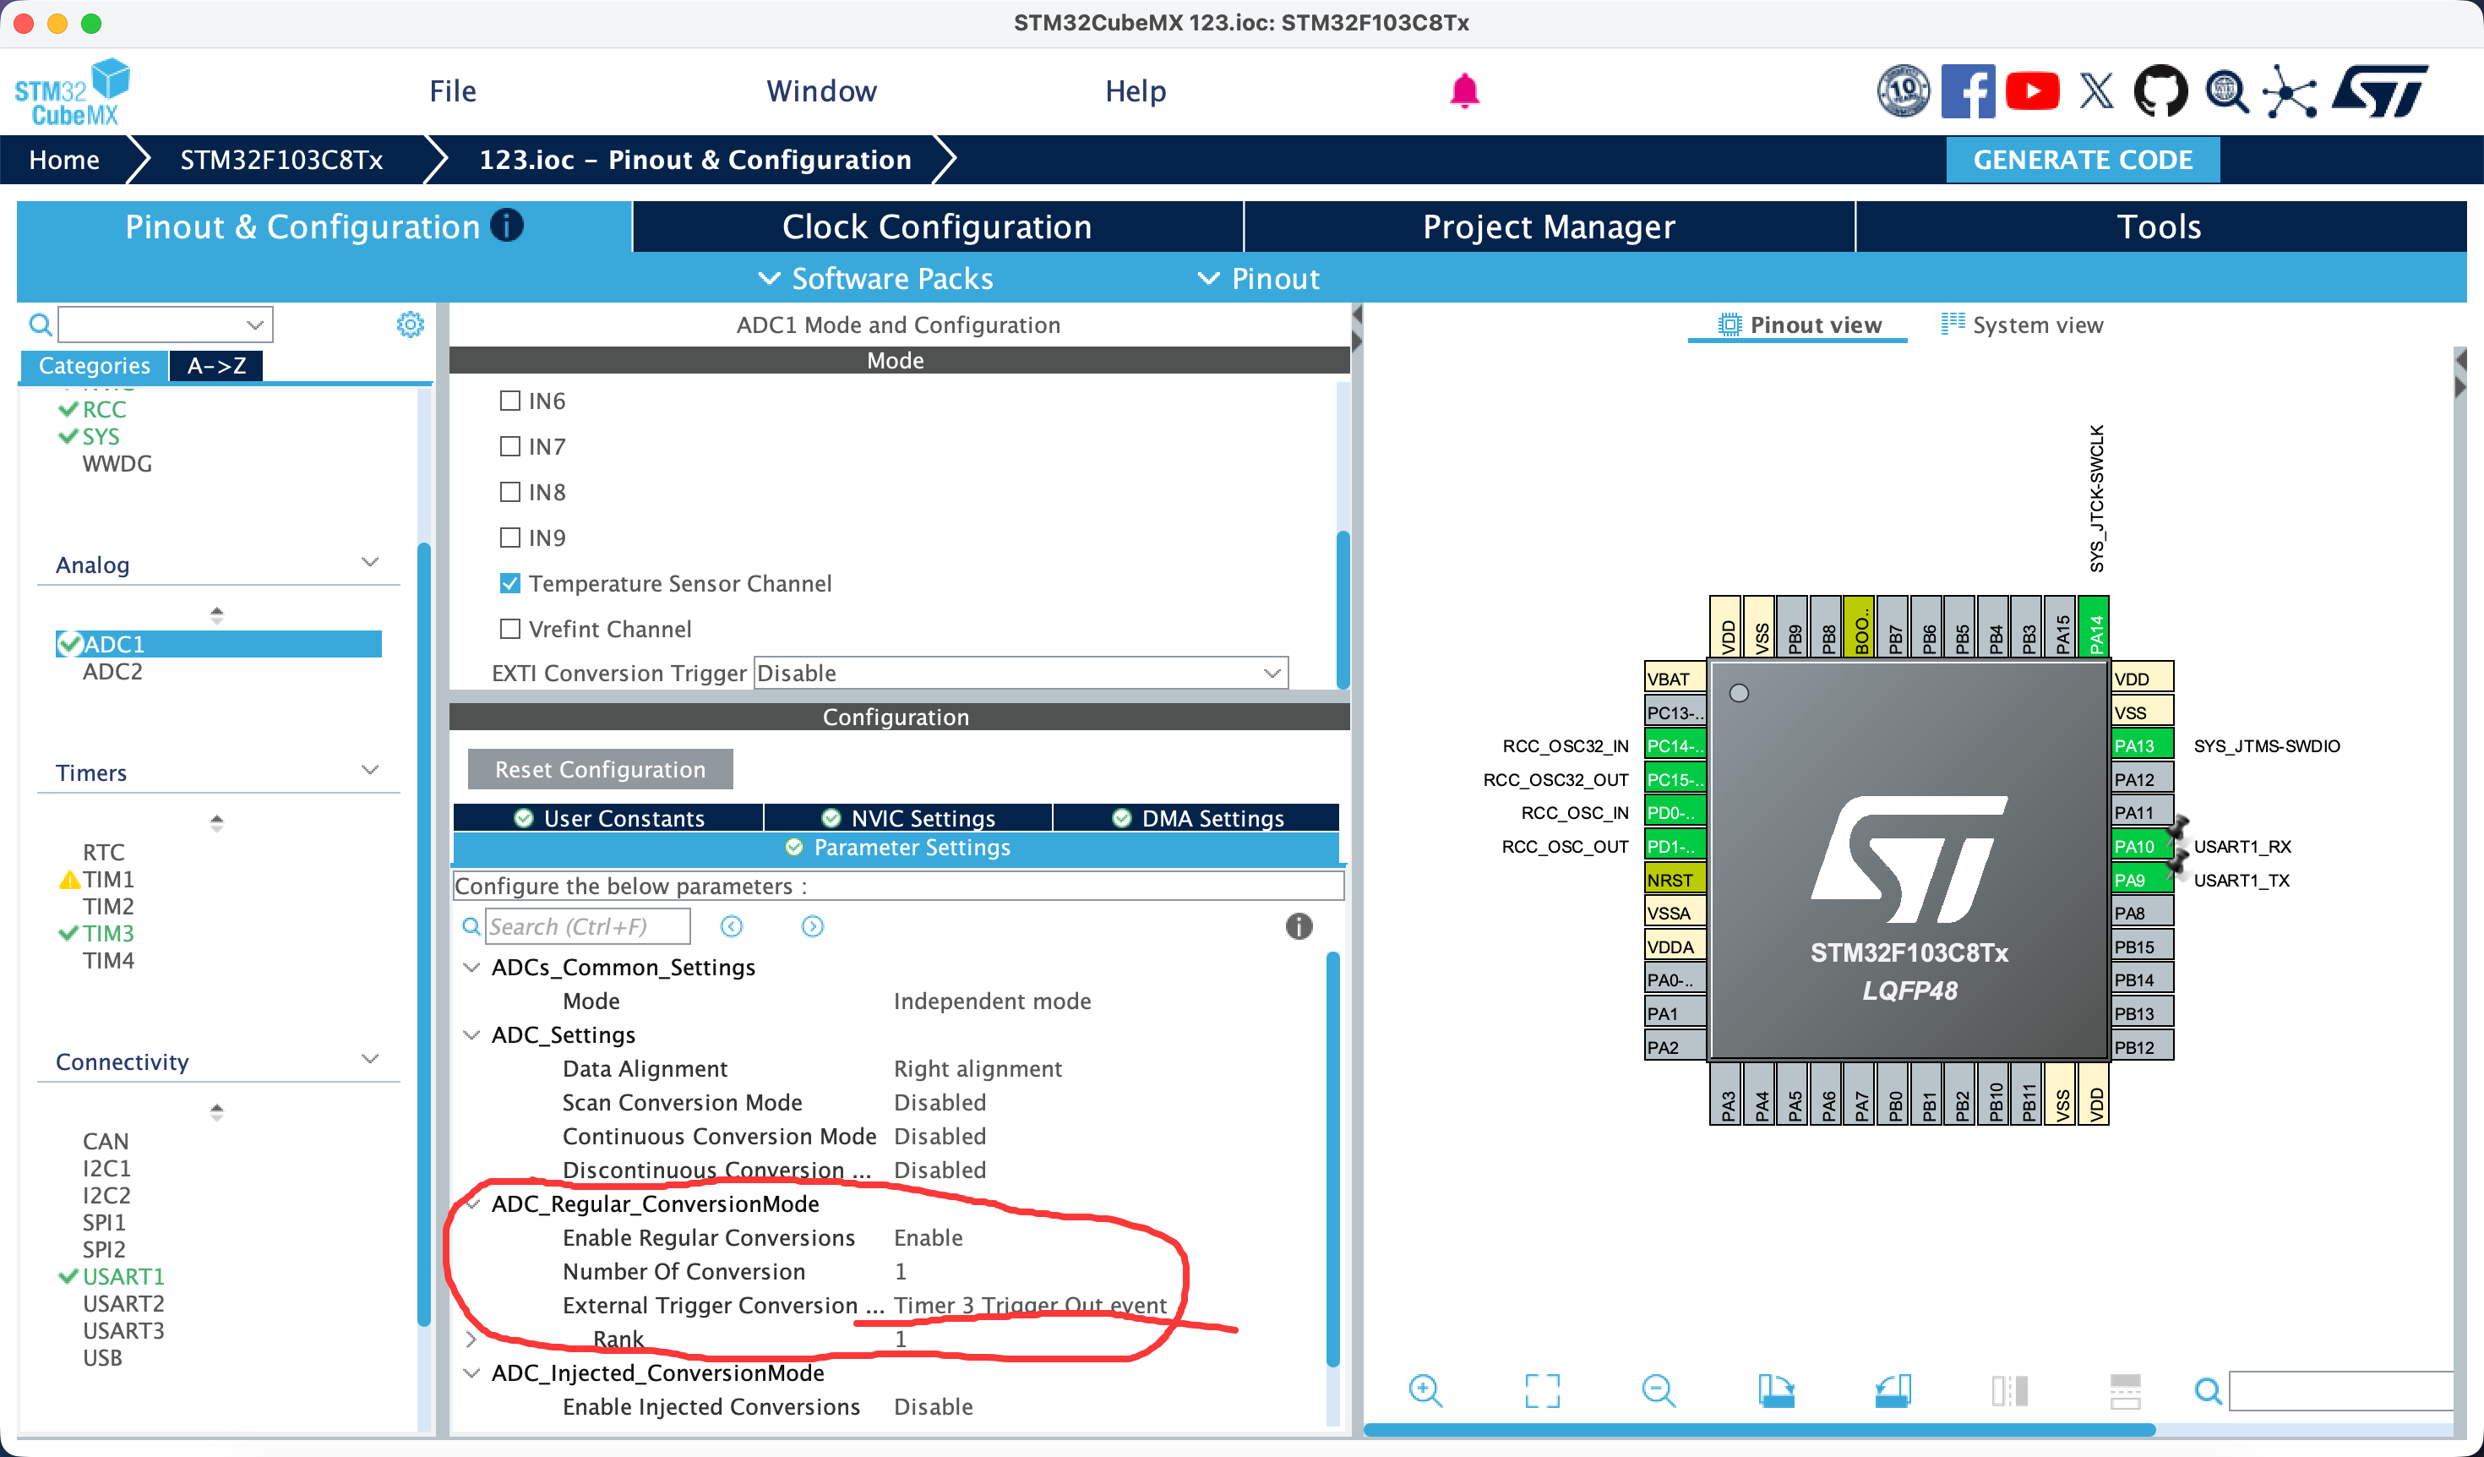The width and height of the screenshot is (2484, 1457).
Task: Click the PA14 pin on the chip
Action: click(2094, 626)
